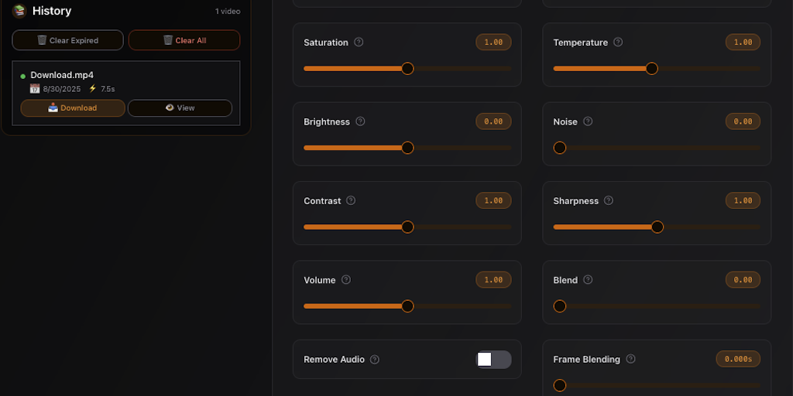Viewport: 793px width, 396px height.
Task: Click the Noise value field 0.00
Action: [x=743, y=121]
